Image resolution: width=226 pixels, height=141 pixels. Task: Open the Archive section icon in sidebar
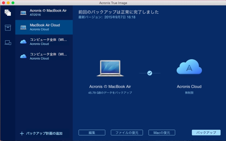coord(8,28)
